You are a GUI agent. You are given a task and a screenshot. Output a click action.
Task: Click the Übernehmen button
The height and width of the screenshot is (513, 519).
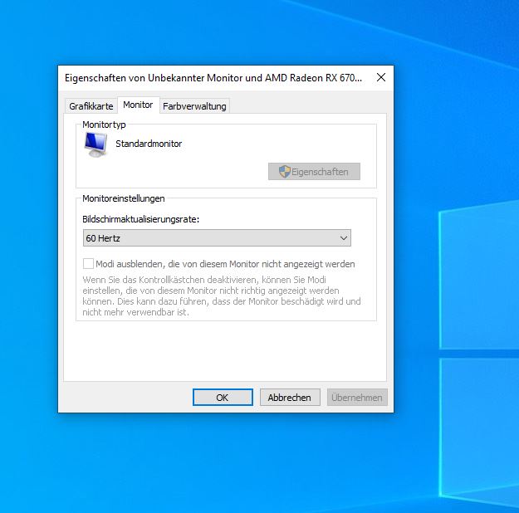(x=357, y=397)
